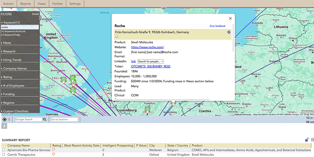The width and height of the screenshot is (314, 157).
Task: Click the magnifier icon beside Google Search
Action: tap(45, 120)
